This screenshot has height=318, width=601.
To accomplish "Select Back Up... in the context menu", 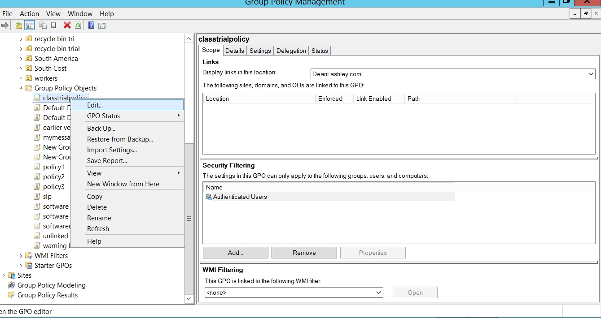I will pyautogui.click(x=101, y=129).
